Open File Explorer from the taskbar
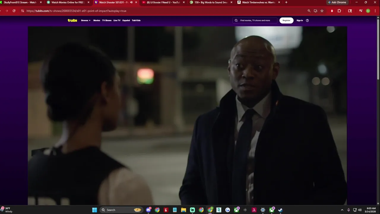Viewport: 380px width, 214px height. coord(183,210)
